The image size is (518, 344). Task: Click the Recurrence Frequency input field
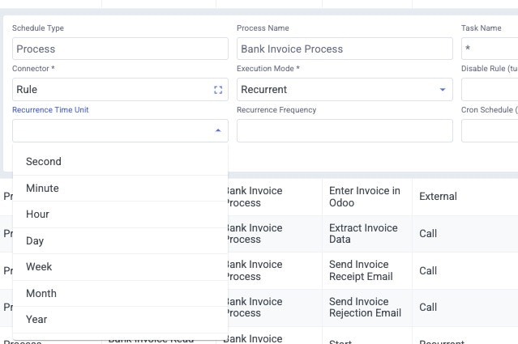[345, 130]
